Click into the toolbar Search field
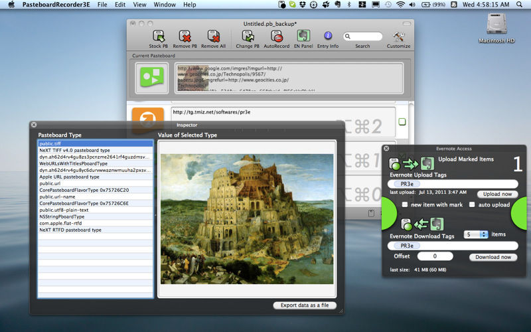531x332 pixels. pyautogui.click(x=362, y=37)
